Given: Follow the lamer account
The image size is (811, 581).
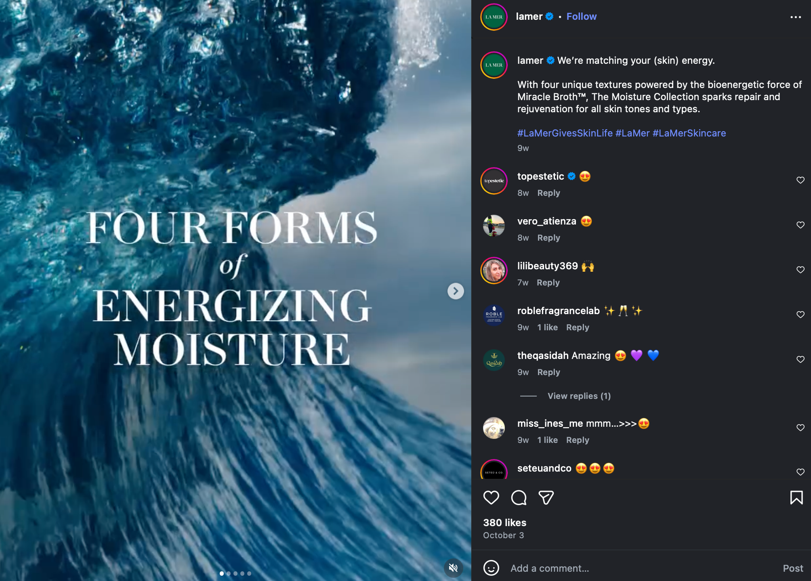Looking at the screenshot, I should pos(581,17).
